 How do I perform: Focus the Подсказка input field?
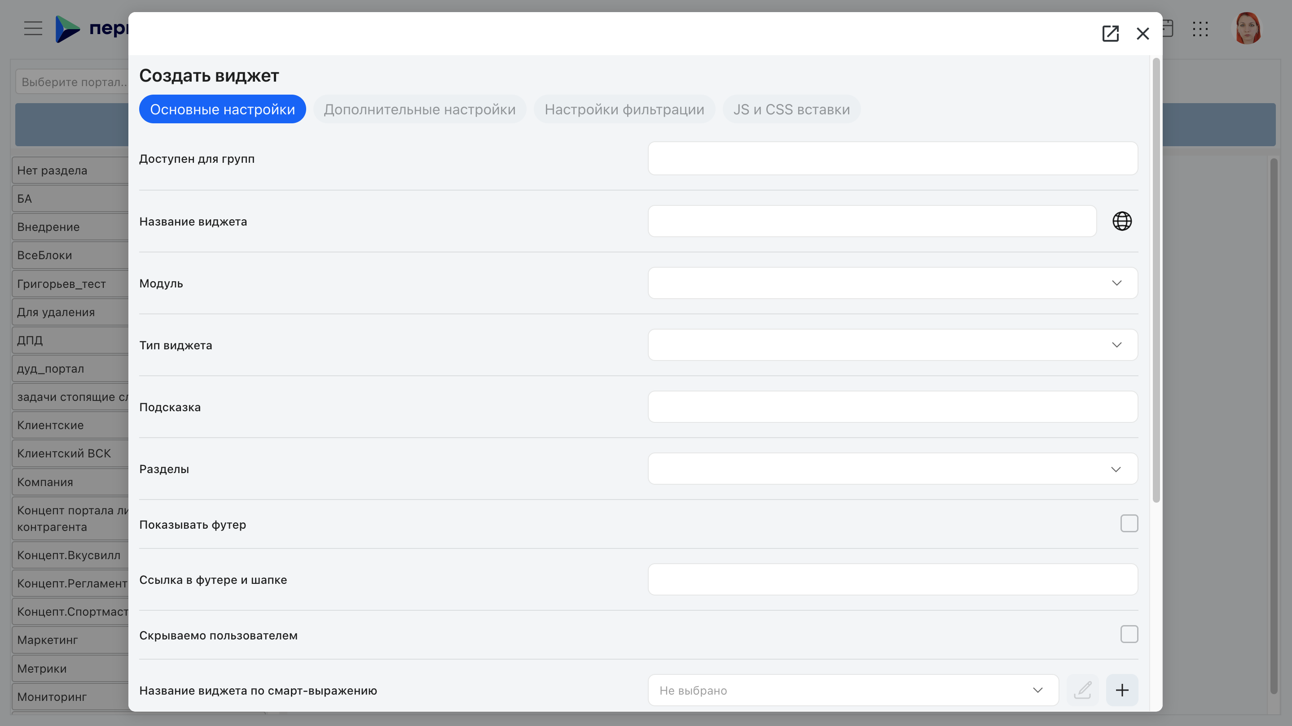[x=893, y=407]
